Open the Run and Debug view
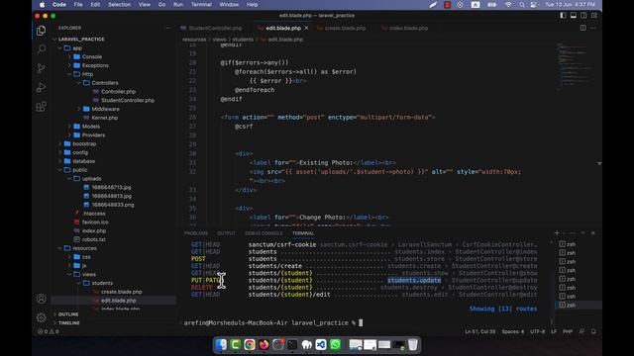634x356 pixels. pyautogui.click(x=41, y=88)
